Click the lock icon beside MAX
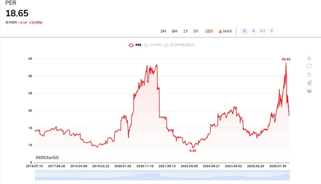The width and height of the screenshot is (321, 184). point(220,31)
